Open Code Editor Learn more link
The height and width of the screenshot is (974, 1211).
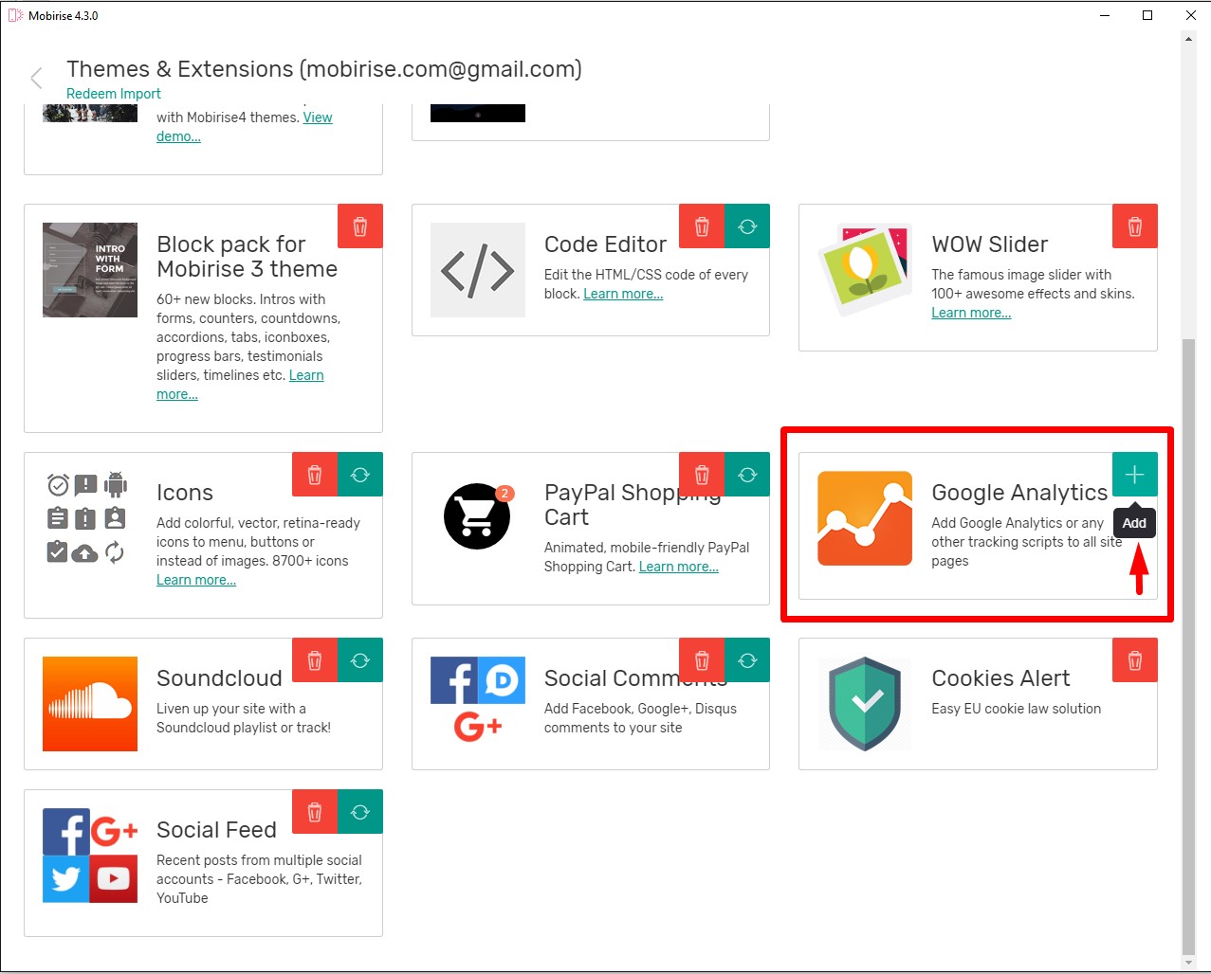[x=623, y=294]
